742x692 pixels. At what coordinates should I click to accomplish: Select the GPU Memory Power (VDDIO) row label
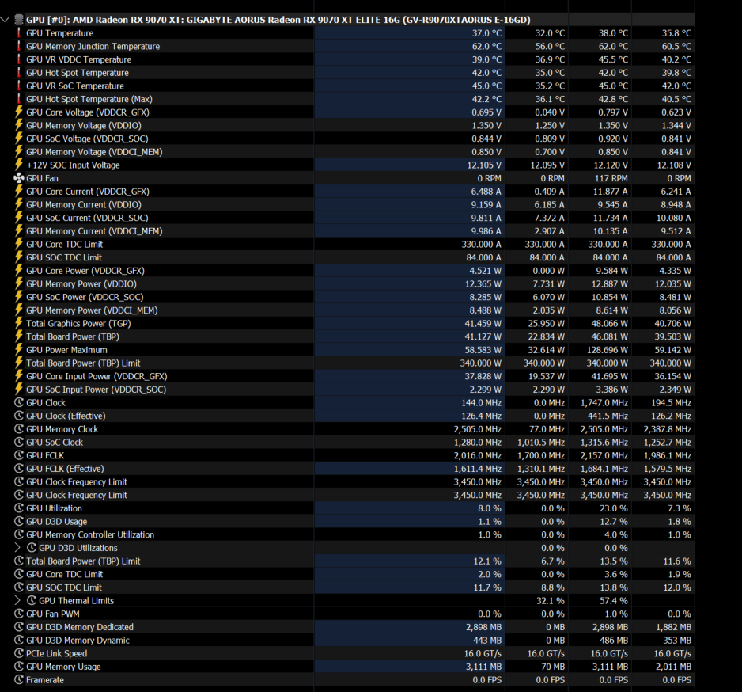(x=81, y=283)
